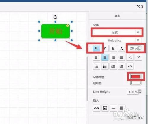
Task: Open HTML code view button
Action: point(130,66)
